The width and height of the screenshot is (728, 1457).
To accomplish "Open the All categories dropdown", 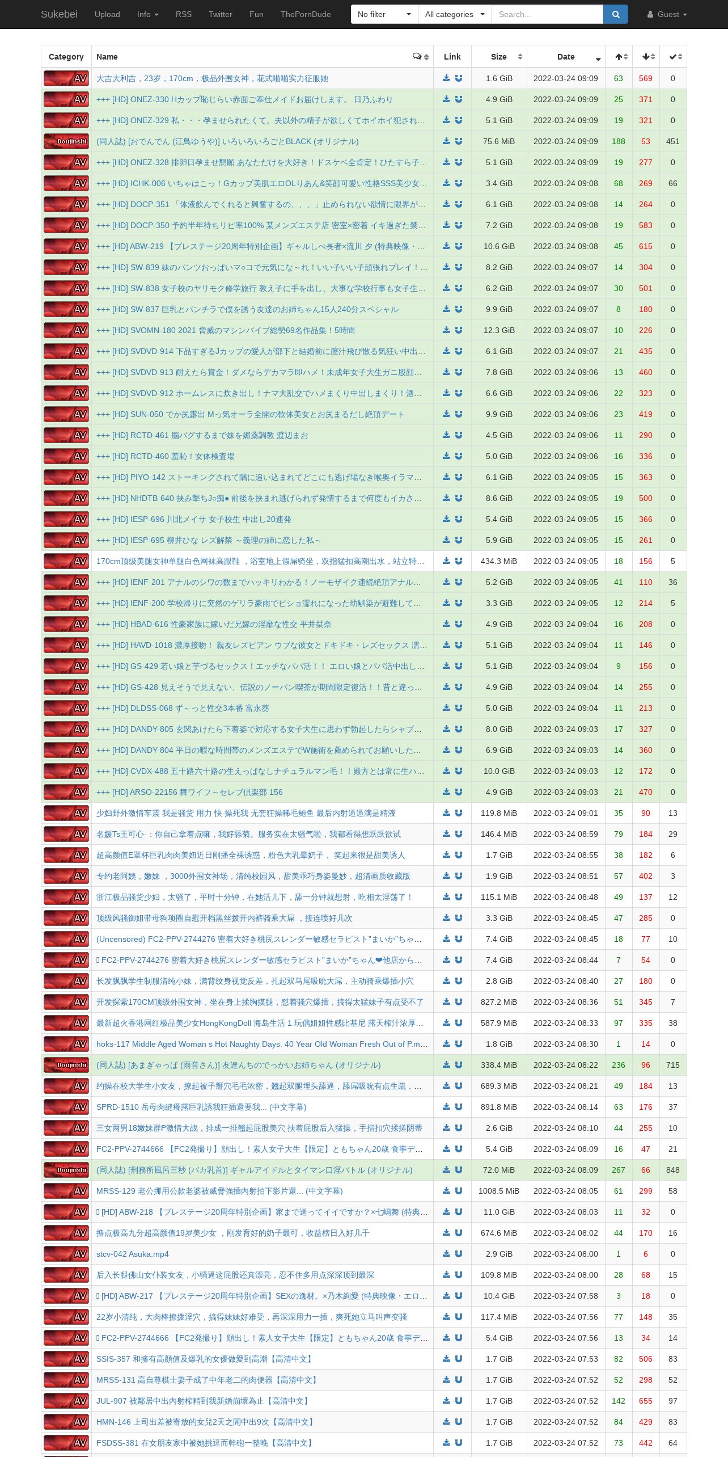I will pos(455,14).
